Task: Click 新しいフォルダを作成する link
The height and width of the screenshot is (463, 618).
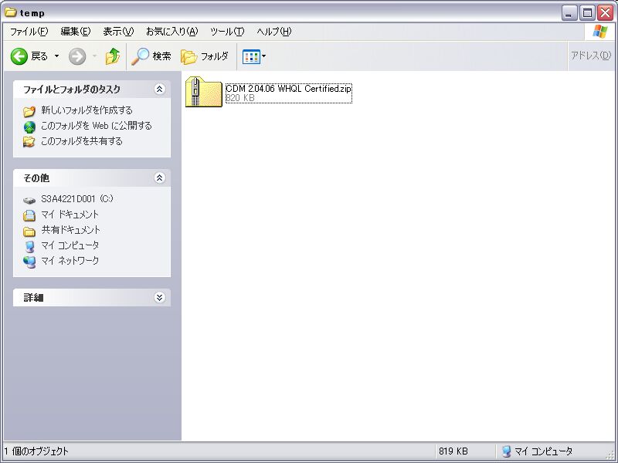Action: pos(87,110)
